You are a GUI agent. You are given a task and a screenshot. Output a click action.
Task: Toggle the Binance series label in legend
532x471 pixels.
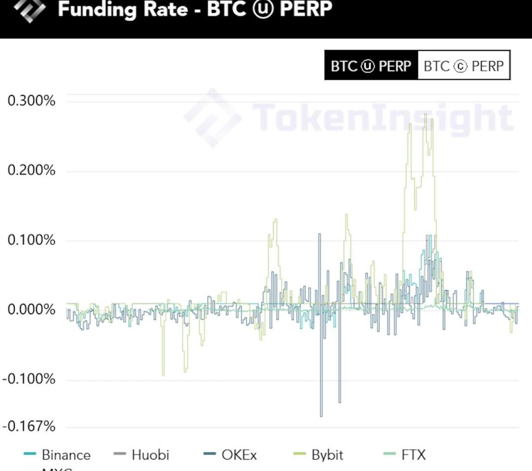(66, 455)
